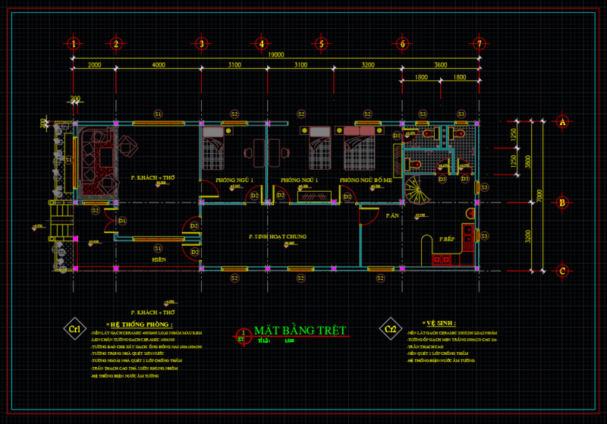607x424 pixels.
Task: Click the Ct2 note marker diamond
Action: click(390, 329)
